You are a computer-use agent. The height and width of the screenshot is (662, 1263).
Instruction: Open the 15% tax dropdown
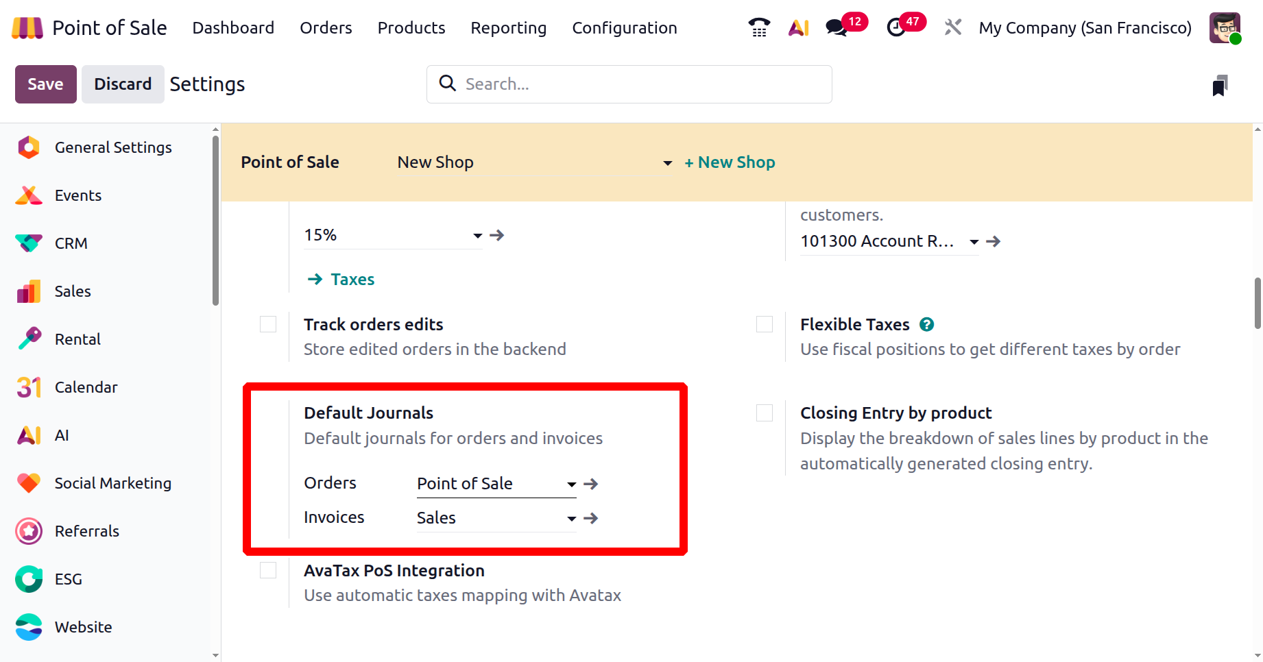[477, 236]
